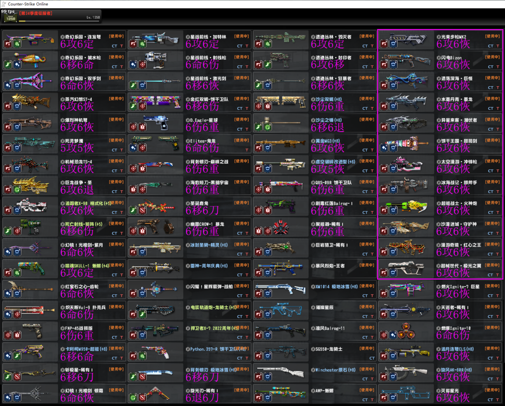Select the 水墨丹青·墨龙 weapon image
505x406 pixels.
coord(404,101)
